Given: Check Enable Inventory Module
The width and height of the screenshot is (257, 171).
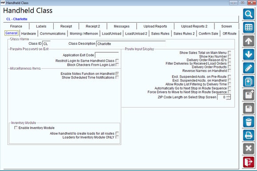Looking at the screenshot, I should click(x=16, y=128).
